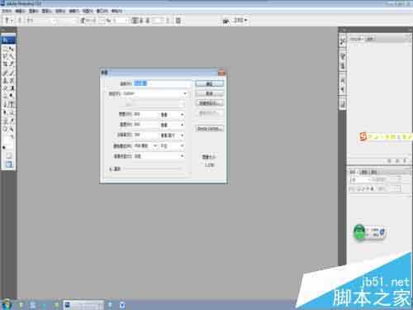Select the History Brush tool
Viewport: 413px width, 310px height.
12,81
